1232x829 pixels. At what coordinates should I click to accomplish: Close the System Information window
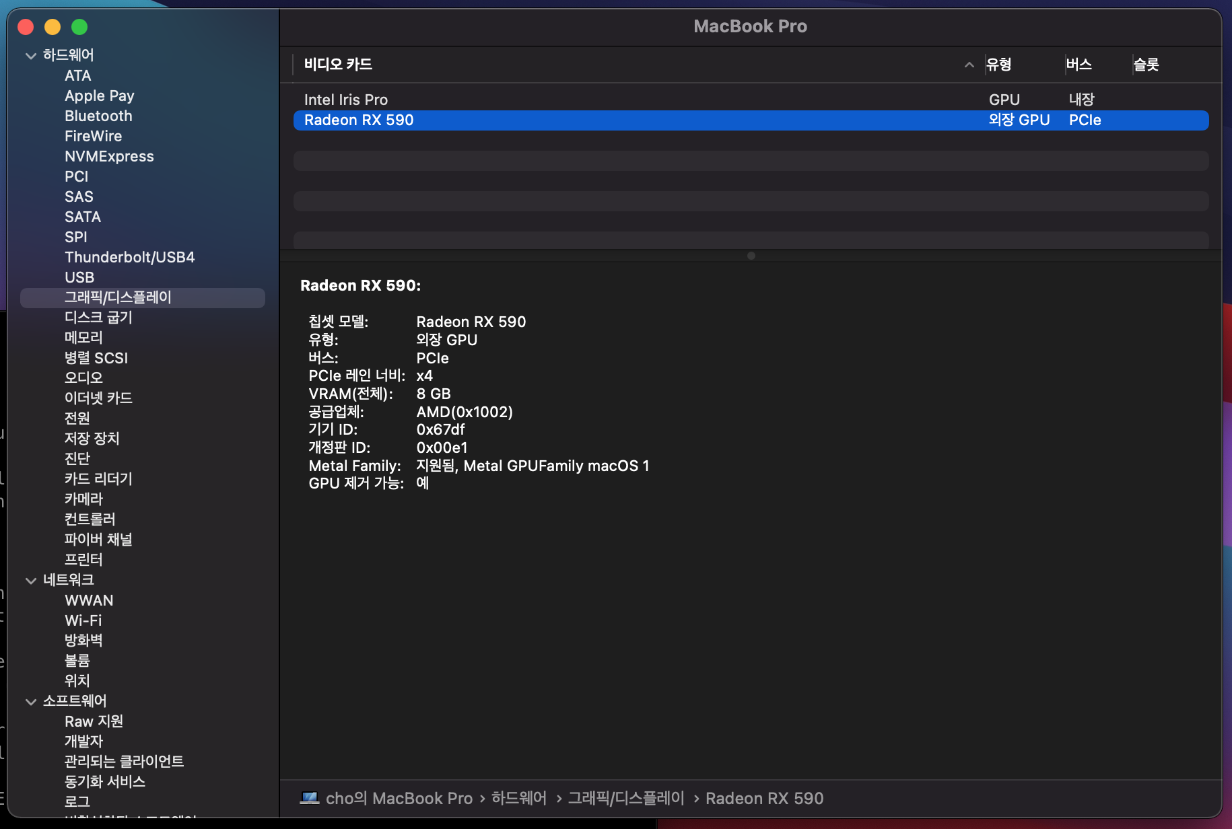point(26,27)
